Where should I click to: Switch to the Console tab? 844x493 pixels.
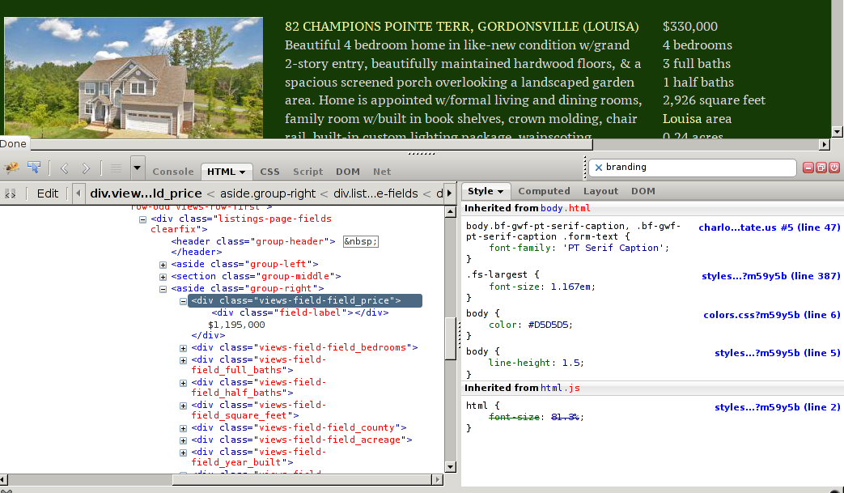click(x=173, y=172)
